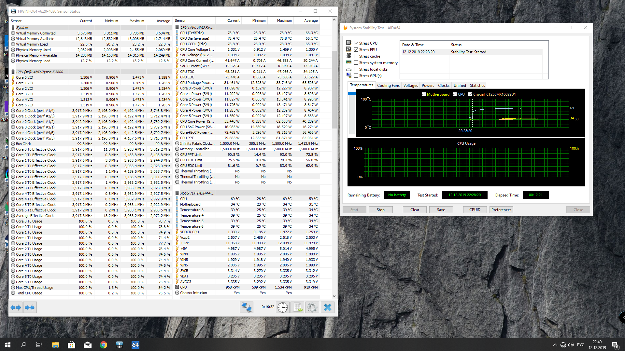The height and width of the screenshot is (351, 625).
Task: Open HWiNFO sensor settings gear icon
Action: [312, 307]
